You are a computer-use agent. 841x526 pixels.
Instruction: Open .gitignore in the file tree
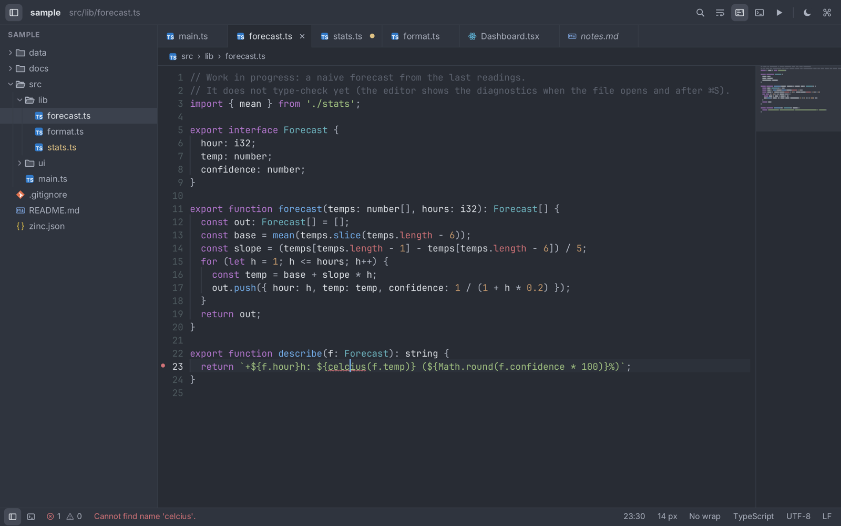(x=79, y=195)
